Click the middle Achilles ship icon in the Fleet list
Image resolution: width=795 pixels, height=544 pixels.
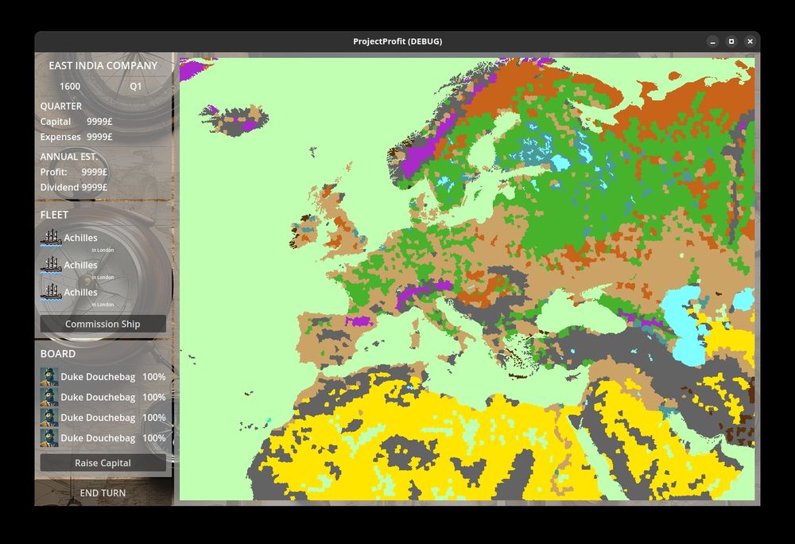click(51, 265)
